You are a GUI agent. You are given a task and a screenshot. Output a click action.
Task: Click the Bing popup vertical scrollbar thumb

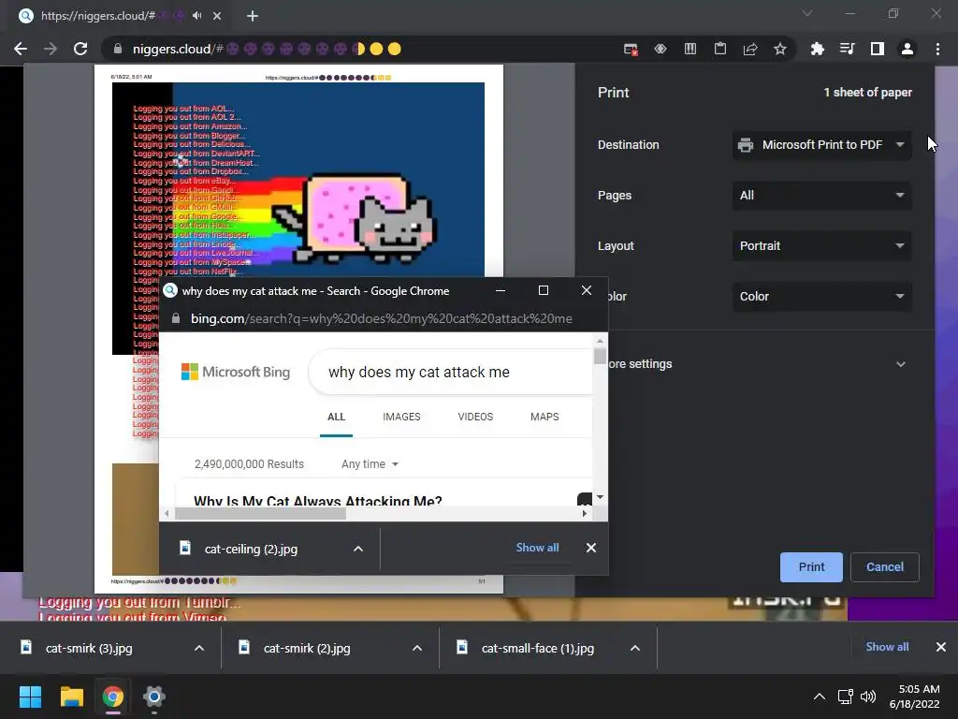click(600, 357)
